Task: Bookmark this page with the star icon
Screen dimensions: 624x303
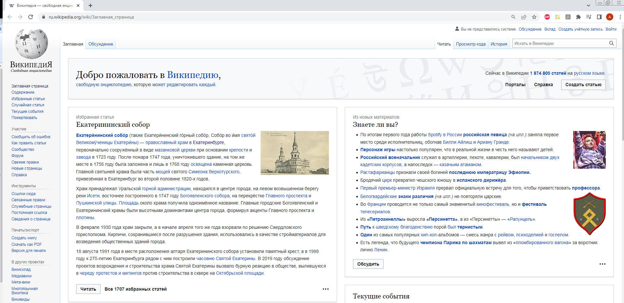Action: 534,17
